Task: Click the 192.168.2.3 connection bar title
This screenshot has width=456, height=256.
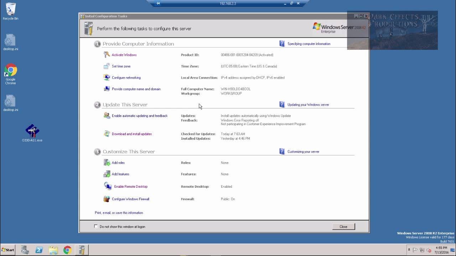Action: (228, 4)
